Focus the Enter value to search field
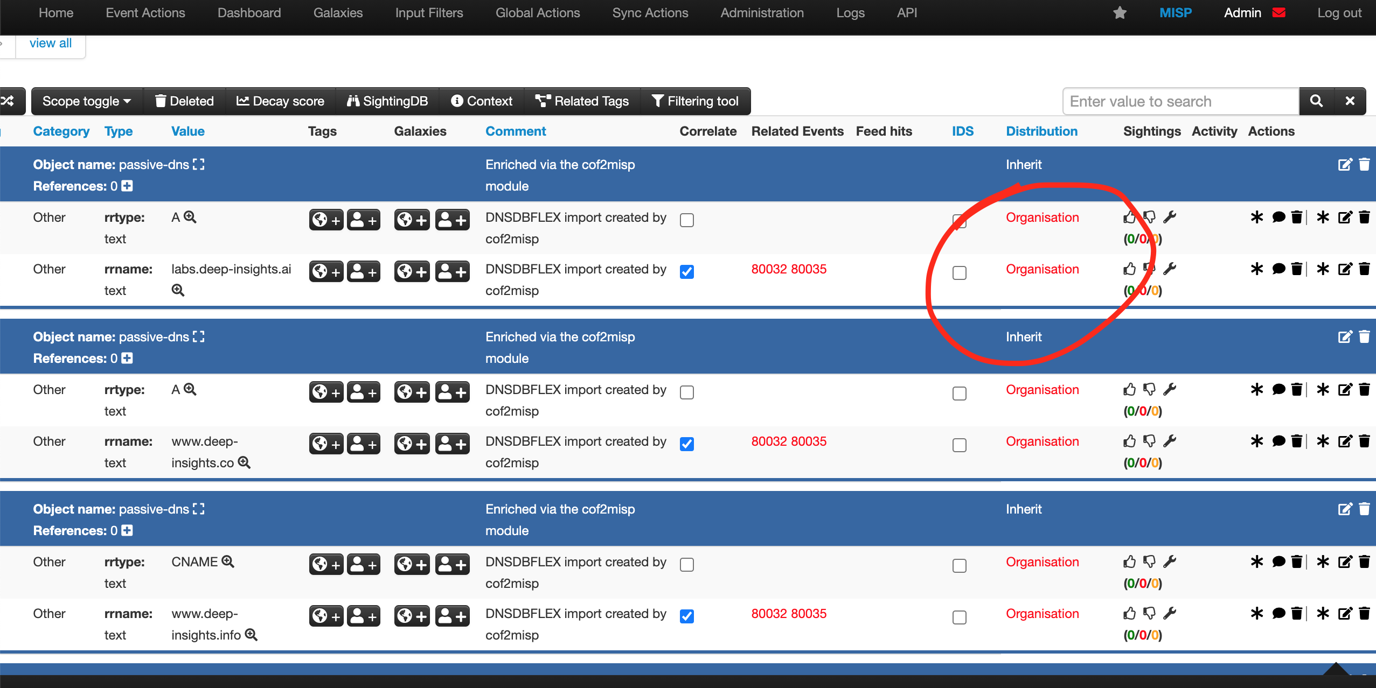Screen dimensions: 1376x688 point(1181,101)
